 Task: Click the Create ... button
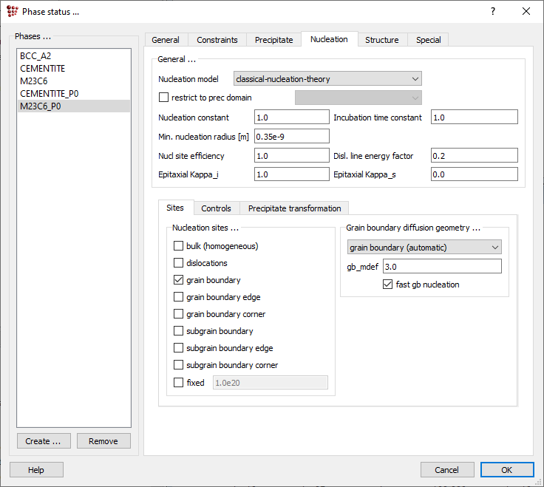pos(43,441)
